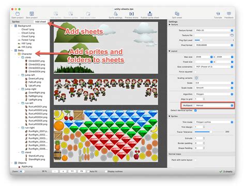Select the Objects sheet icon in tree
The width and height of the screenshot is (245, 188).
(x=16, y=163)
